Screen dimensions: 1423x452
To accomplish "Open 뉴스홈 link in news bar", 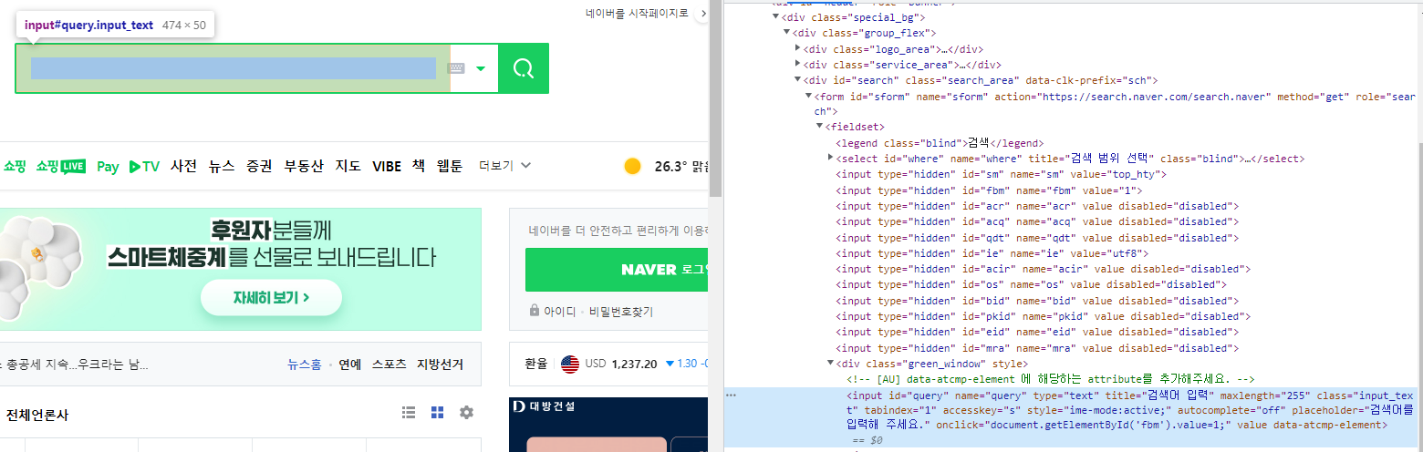I will [305, 364].
